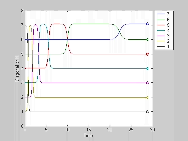This screenshot has width=188, height=141.
Task: Click x-axis tick label 25
Action: [x=131, y=130]
